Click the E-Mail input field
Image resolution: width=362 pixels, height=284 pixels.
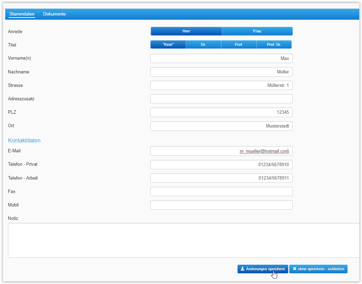221,151
